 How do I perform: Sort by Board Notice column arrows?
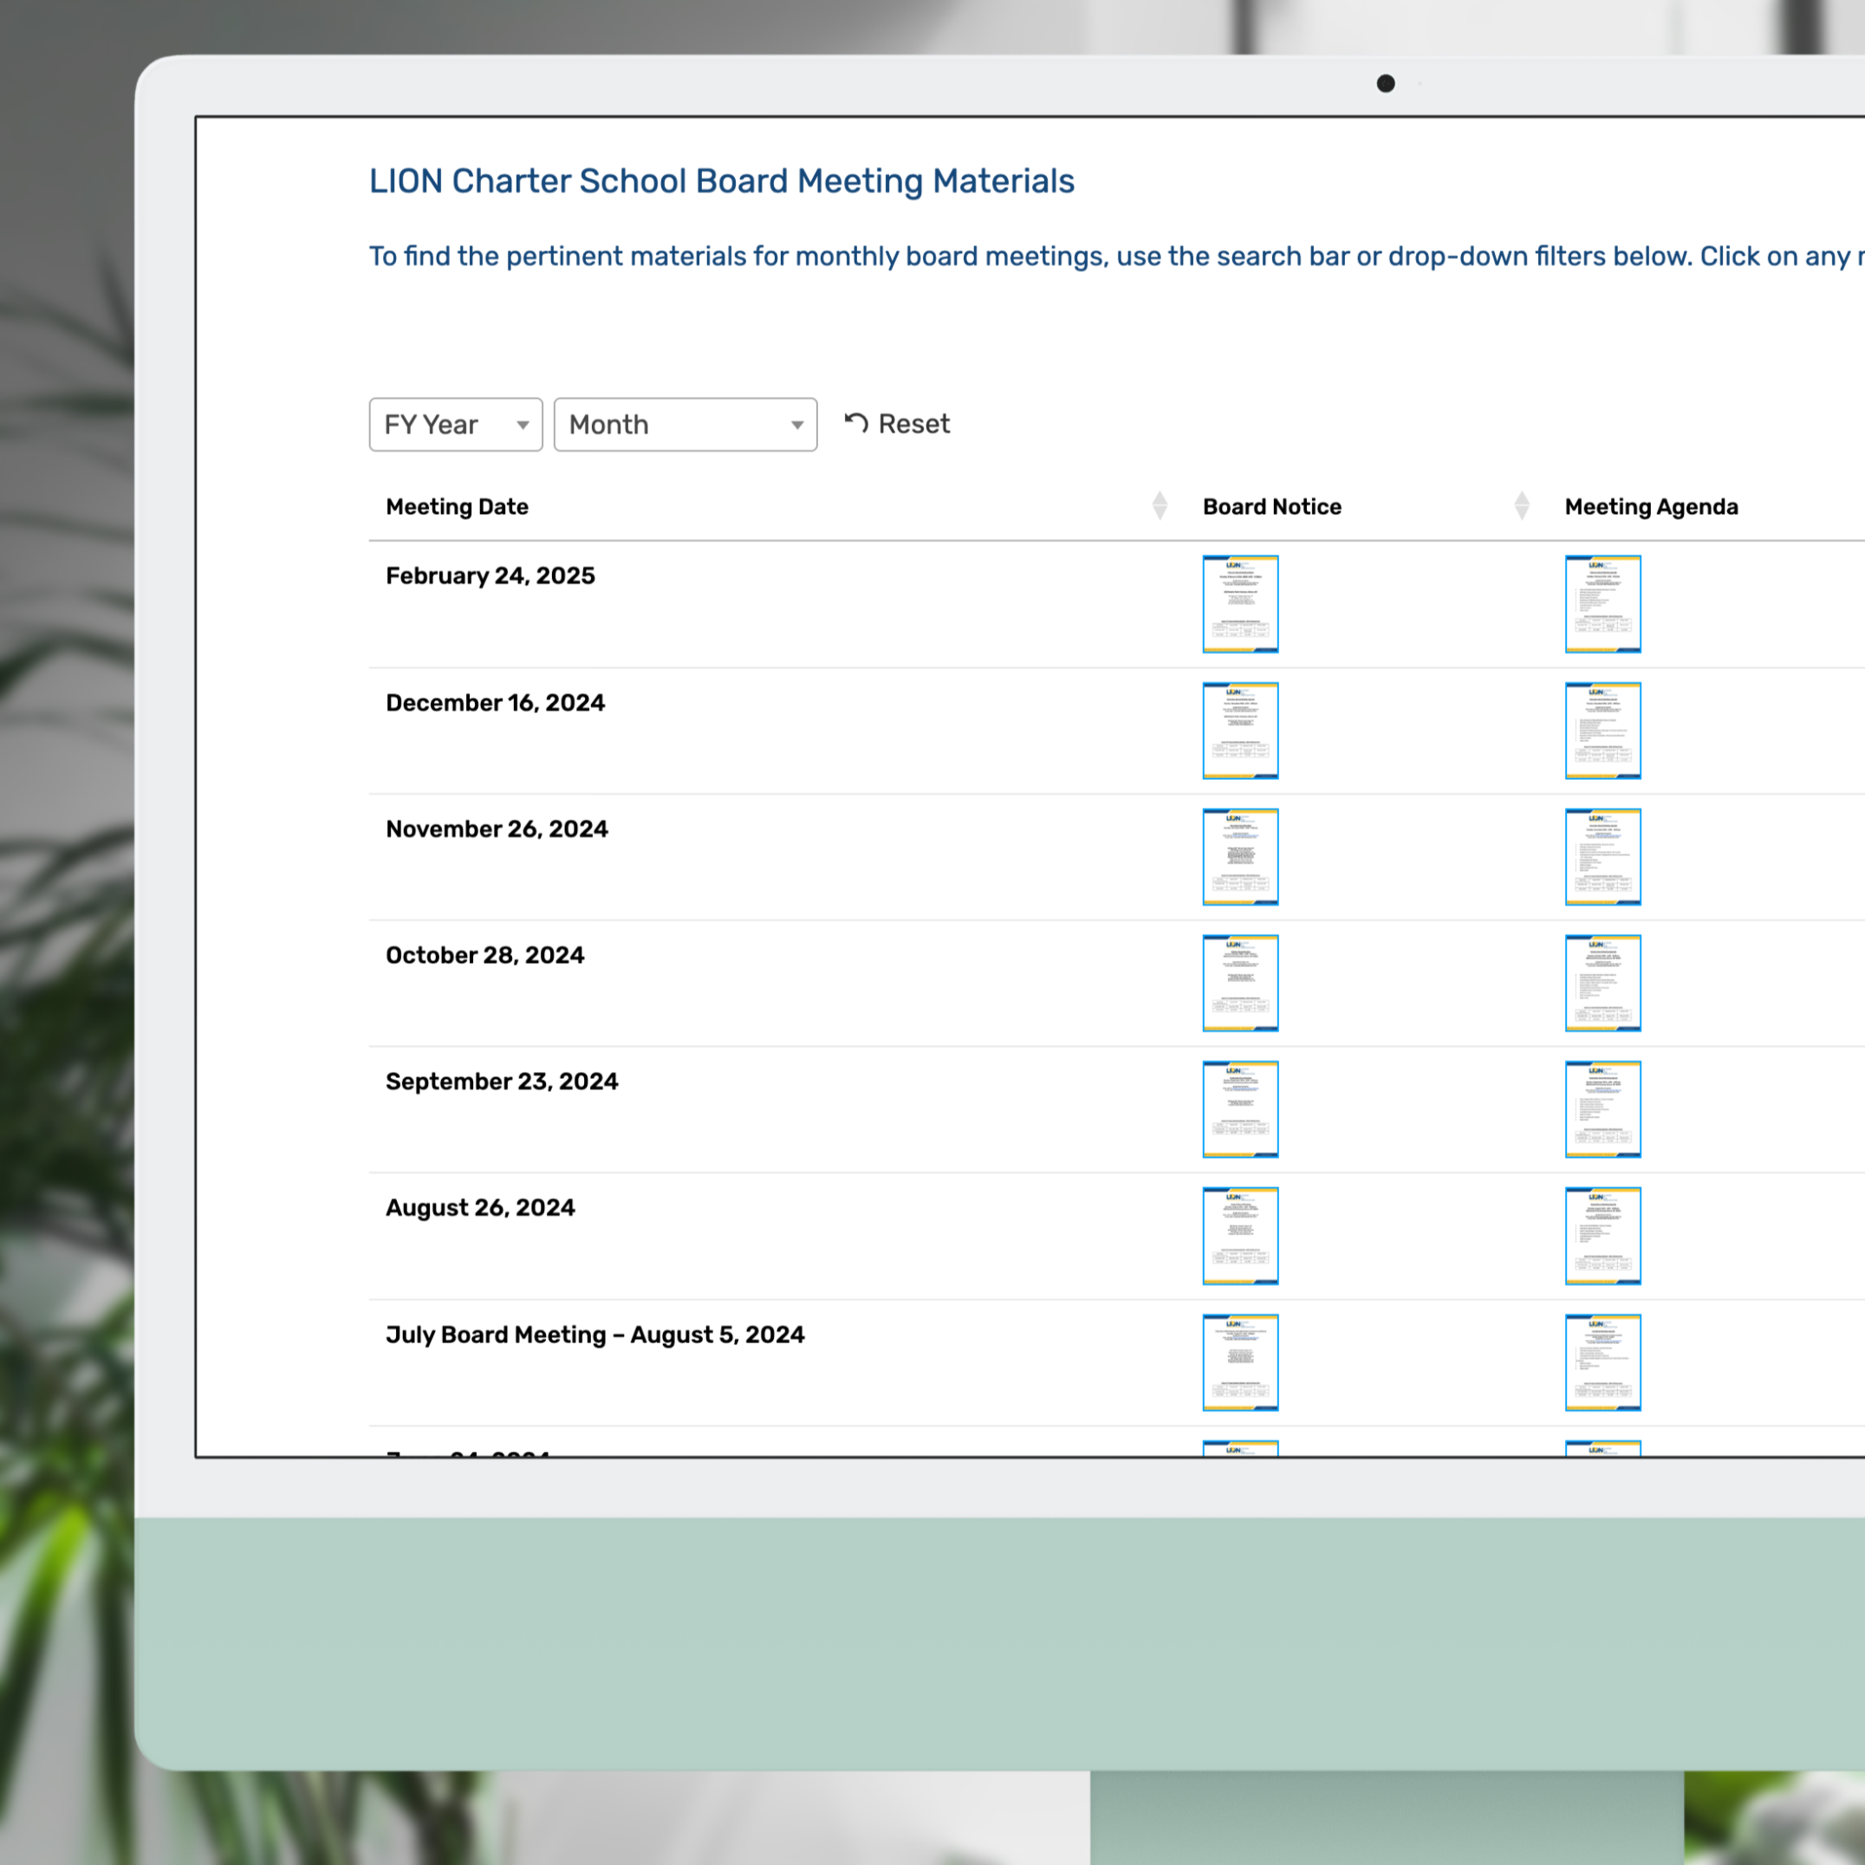tap(1521, 505)
